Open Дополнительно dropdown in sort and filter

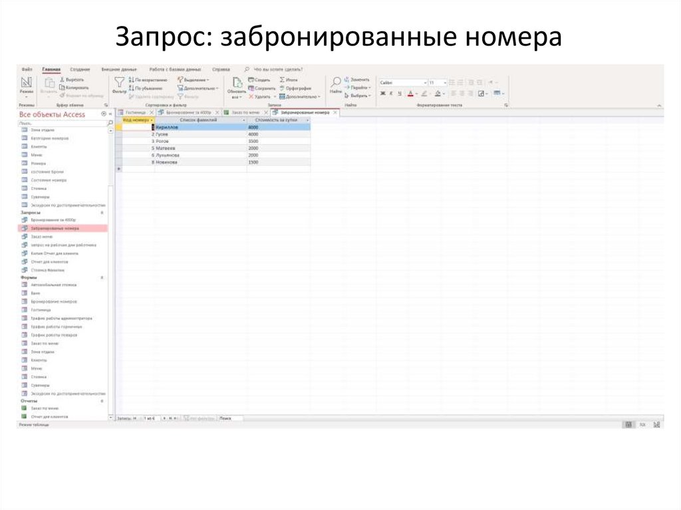(x=198, y=88)
